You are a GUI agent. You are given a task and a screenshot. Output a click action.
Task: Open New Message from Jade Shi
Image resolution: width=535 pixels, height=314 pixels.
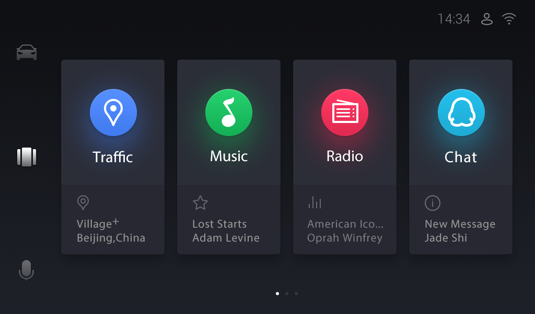coord(460,231)
